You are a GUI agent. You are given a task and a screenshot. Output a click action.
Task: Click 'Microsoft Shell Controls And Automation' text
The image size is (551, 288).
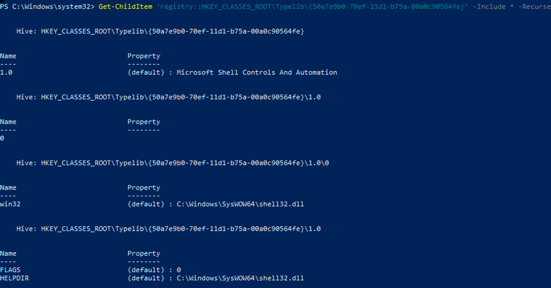[257, 72]
